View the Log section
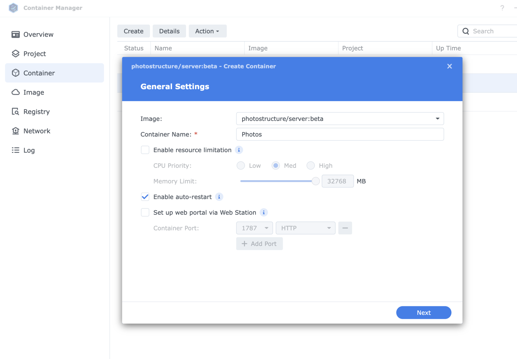Image resolution: width=517 pixels, height=359 pixels. click(x=29, y=150)
